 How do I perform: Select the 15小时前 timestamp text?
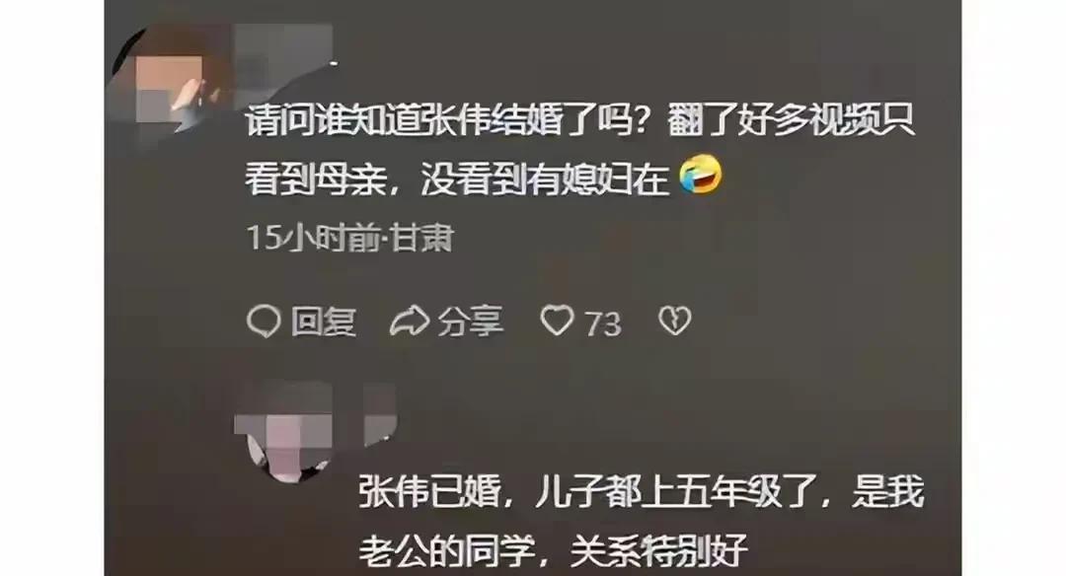point(314,239)
